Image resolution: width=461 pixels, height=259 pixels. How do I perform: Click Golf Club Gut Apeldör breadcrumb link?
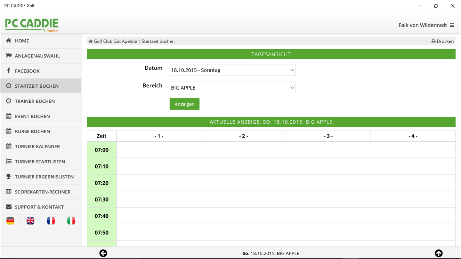pos(116,41)
